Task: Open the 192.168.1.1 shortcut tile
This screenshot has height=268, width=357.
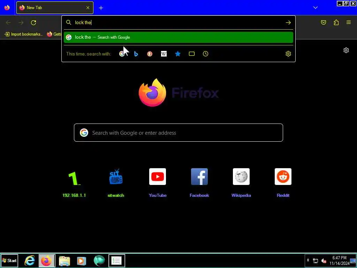Action: (x=74, y=183)
